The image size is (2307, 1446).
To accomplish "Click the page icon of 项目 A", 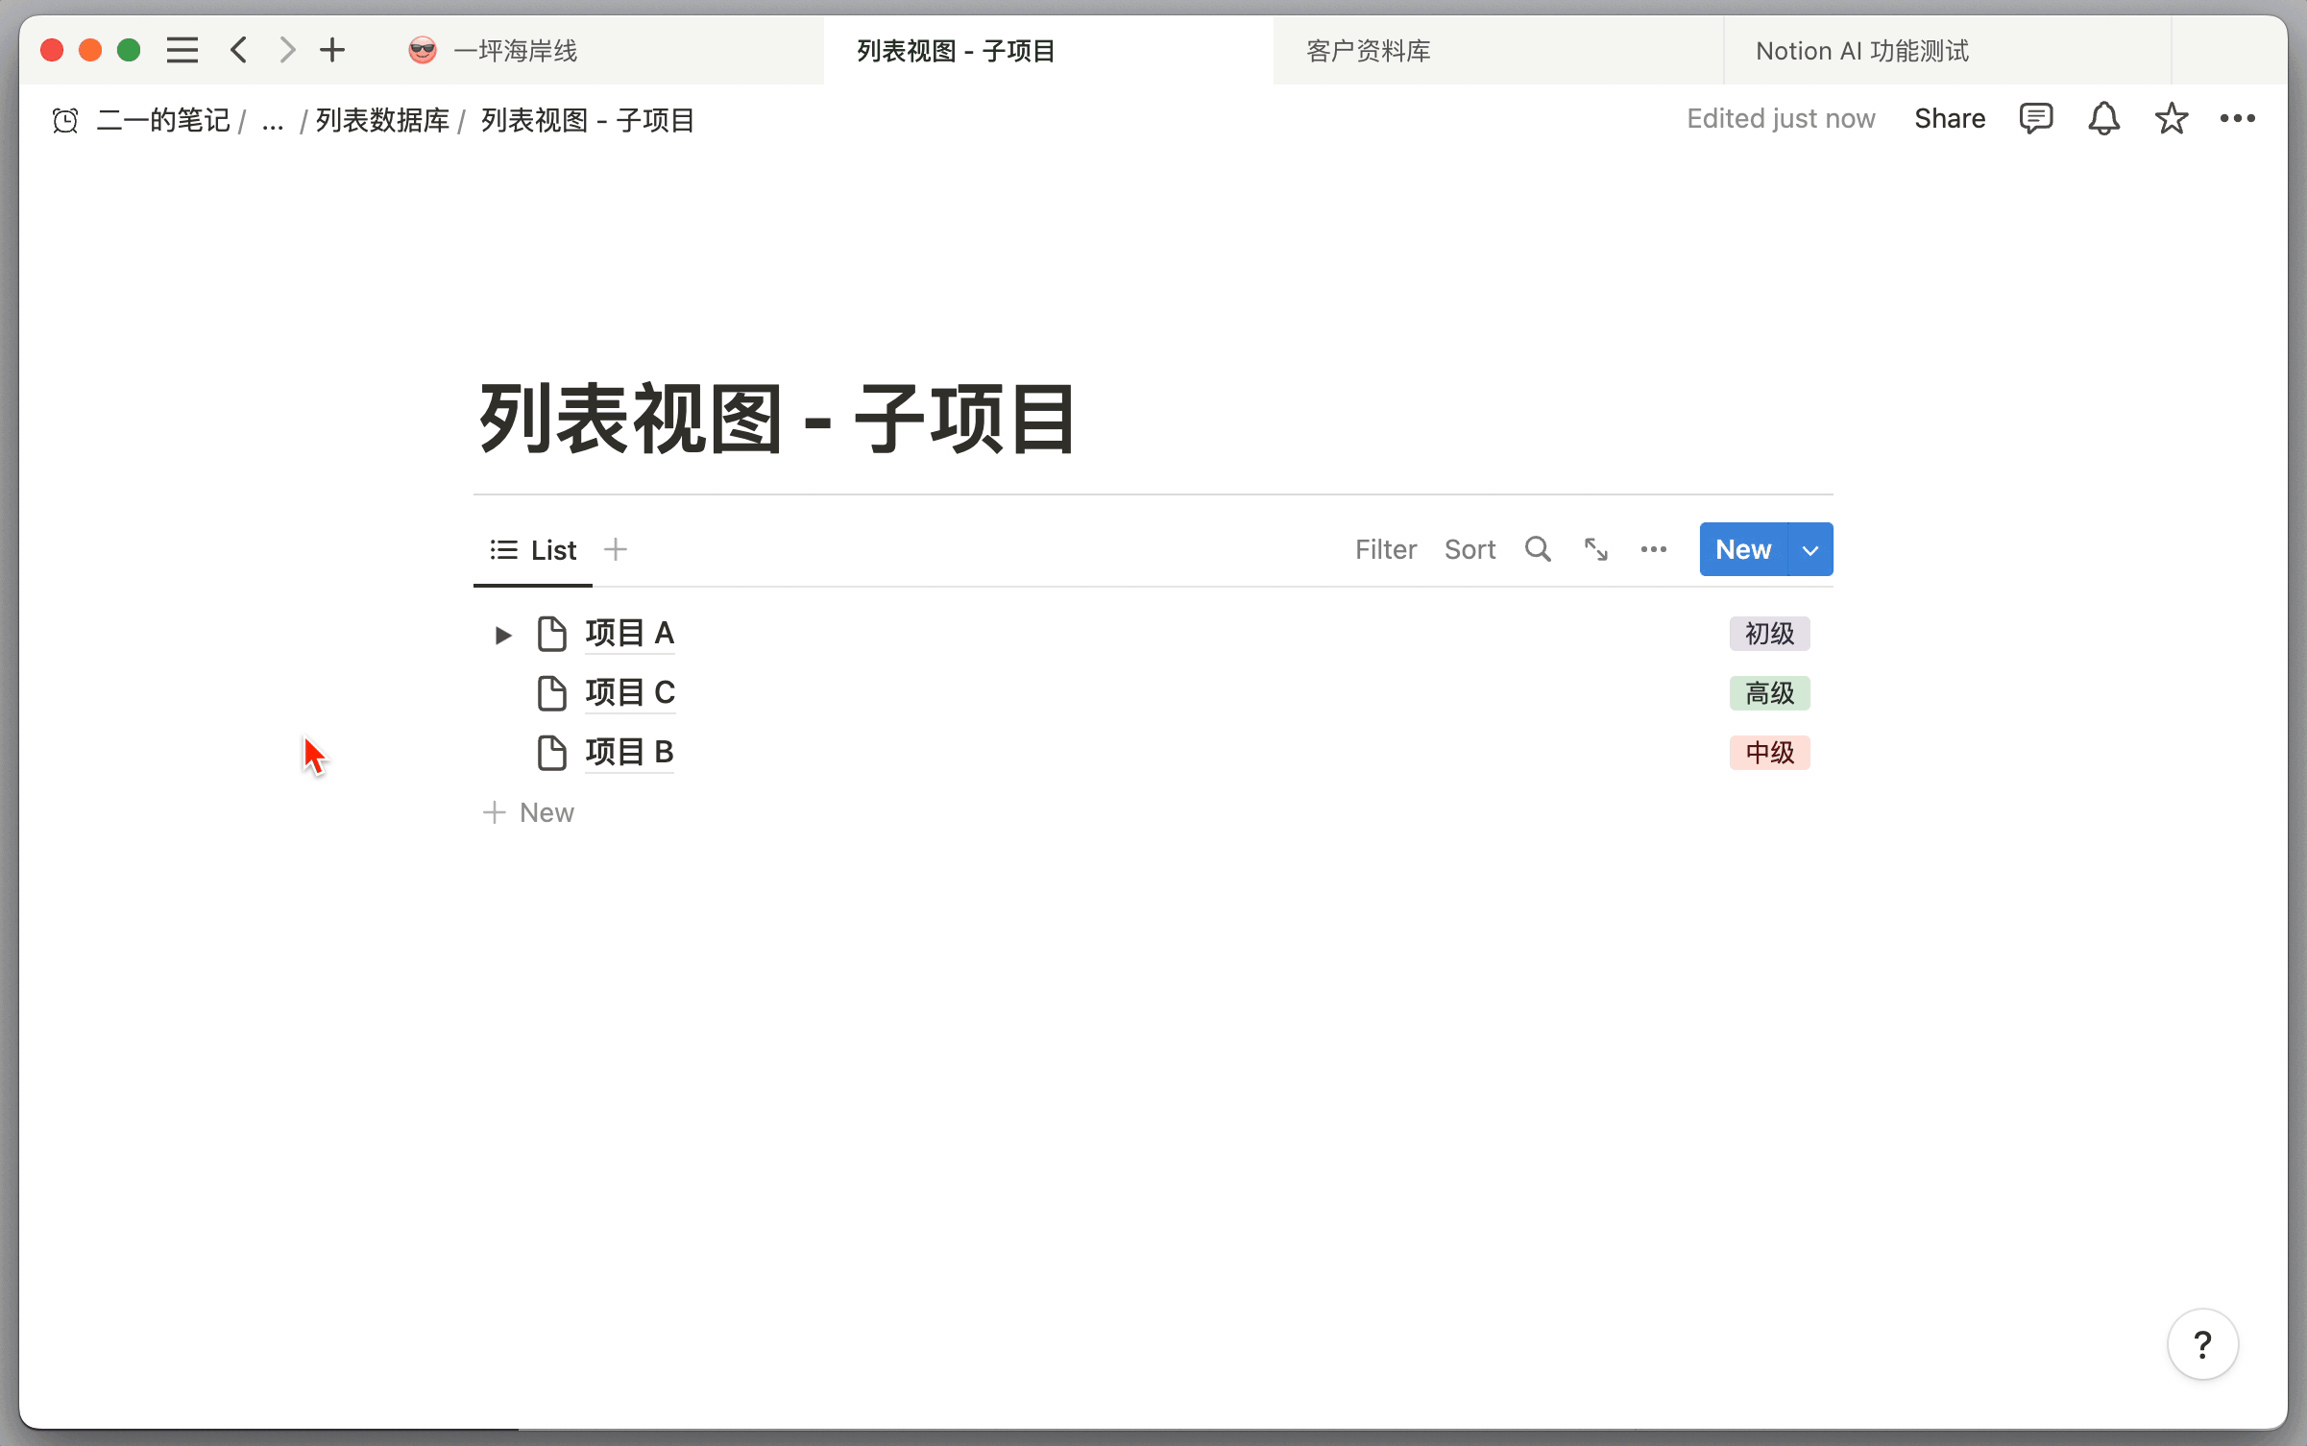I will point(552,634).
